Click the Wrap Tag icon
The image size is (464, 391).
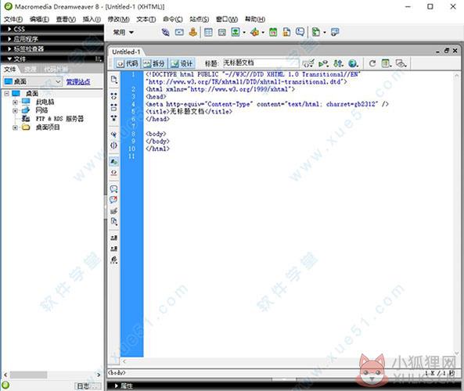pyautogui.click(x=113, y=211)
